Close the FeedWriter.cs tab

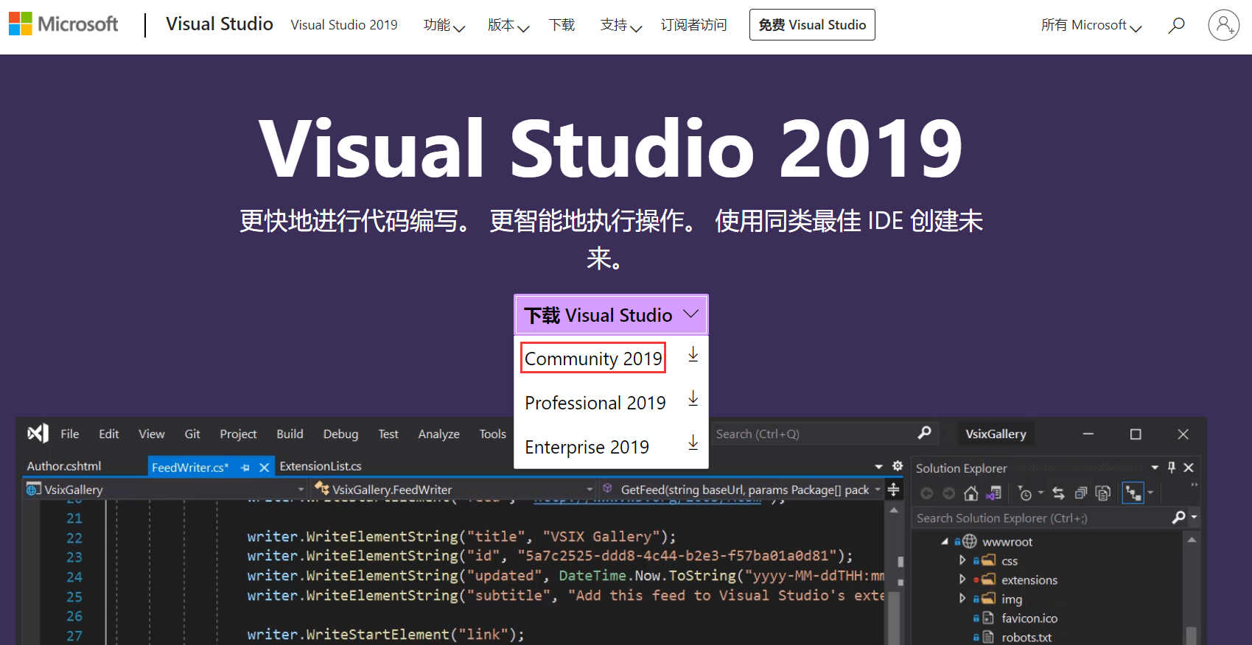(x=264, y=468)
